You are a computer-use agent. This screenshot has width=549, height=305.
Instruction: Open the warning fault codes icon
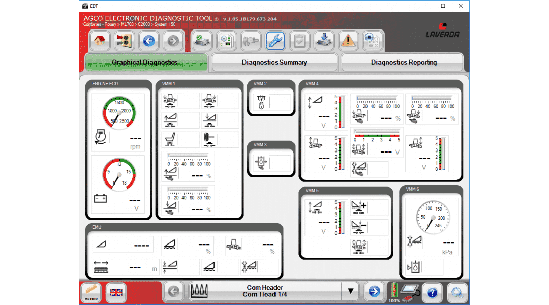click(x=348, y=41)
